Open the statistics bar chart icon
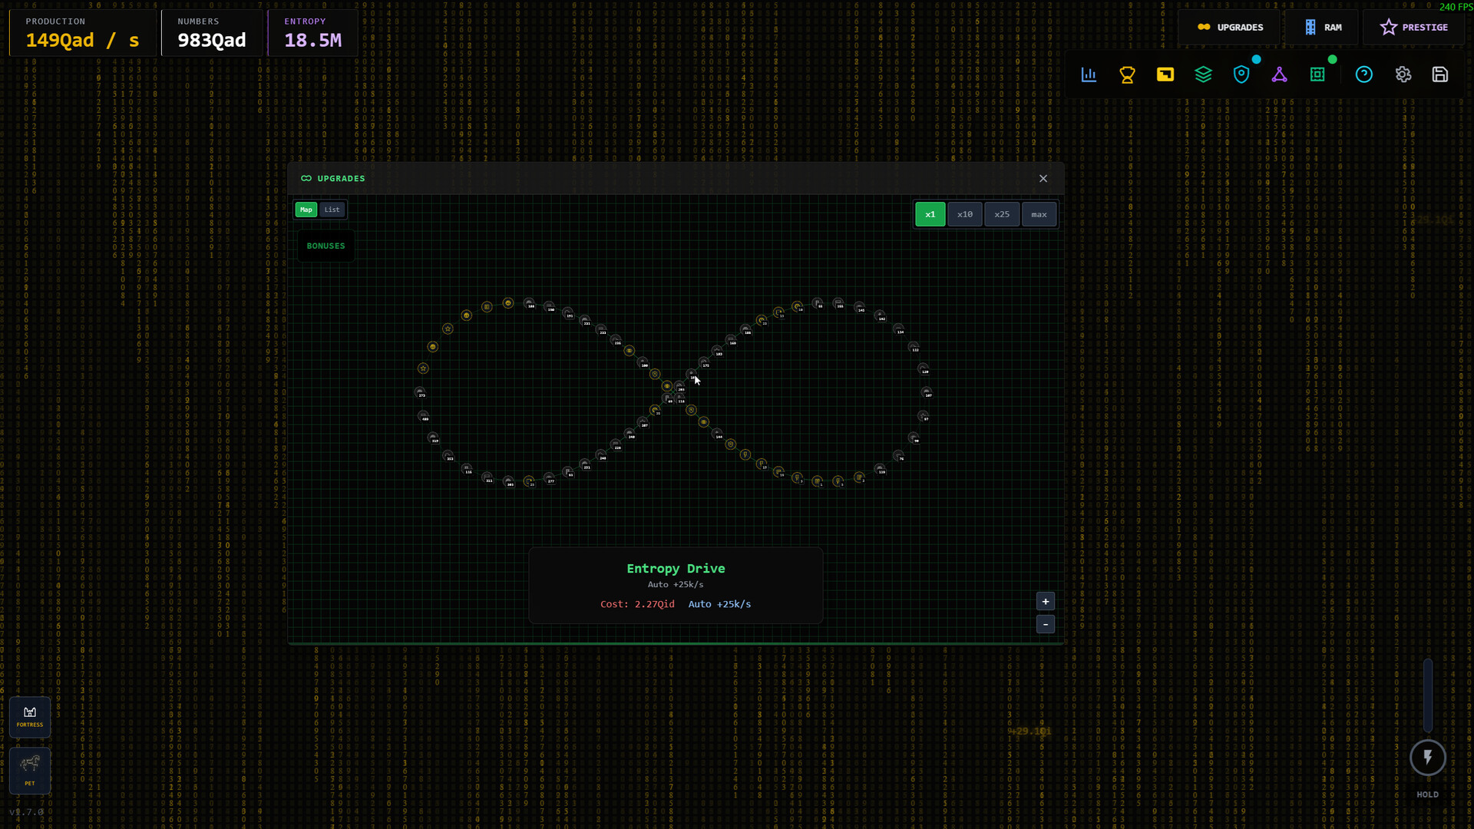1474x829 pixels. pyautogui.click(x=1089, y=74)
